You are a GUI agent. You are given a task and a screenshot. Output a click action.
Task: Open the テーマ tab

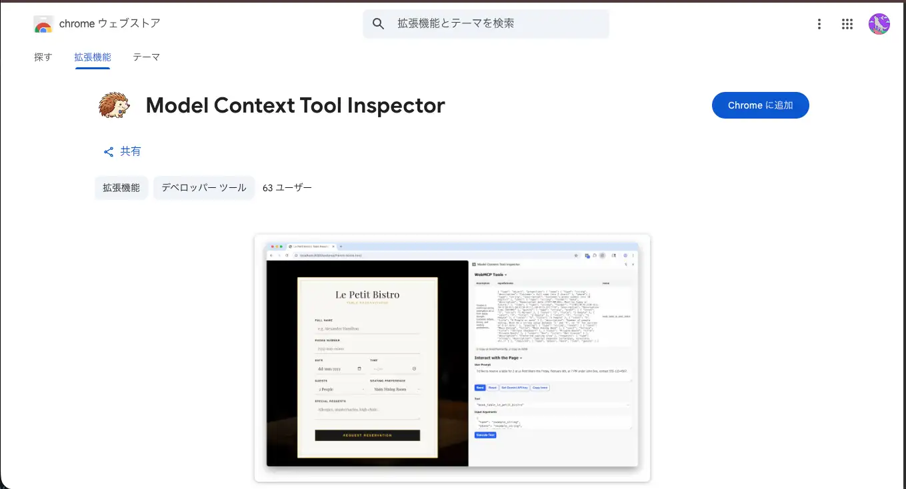click(146, 57)
